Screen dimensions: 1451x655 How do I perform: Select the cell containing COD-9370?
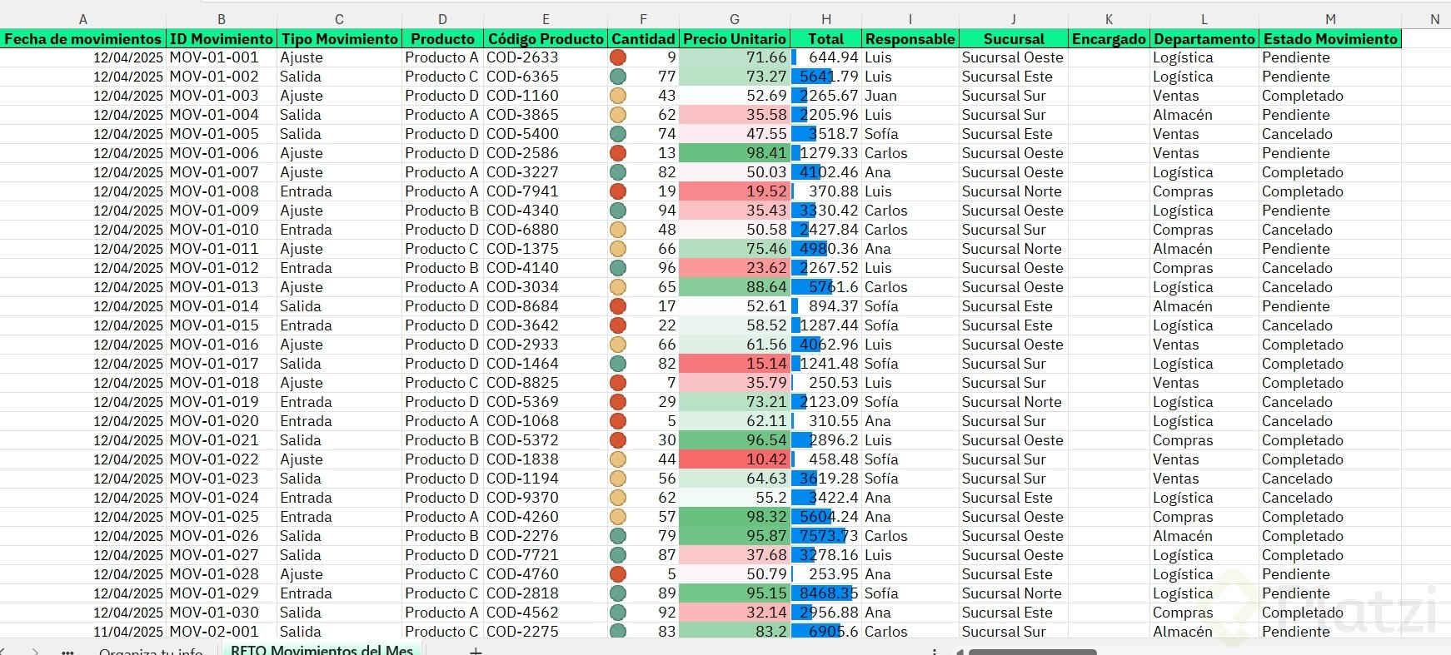[546, 498]
